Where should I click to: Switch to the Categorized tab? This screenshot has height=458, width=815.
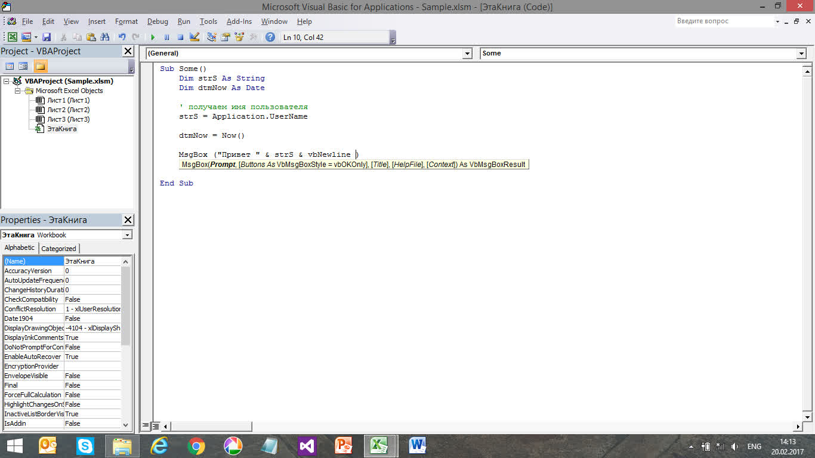click(58, 249)
